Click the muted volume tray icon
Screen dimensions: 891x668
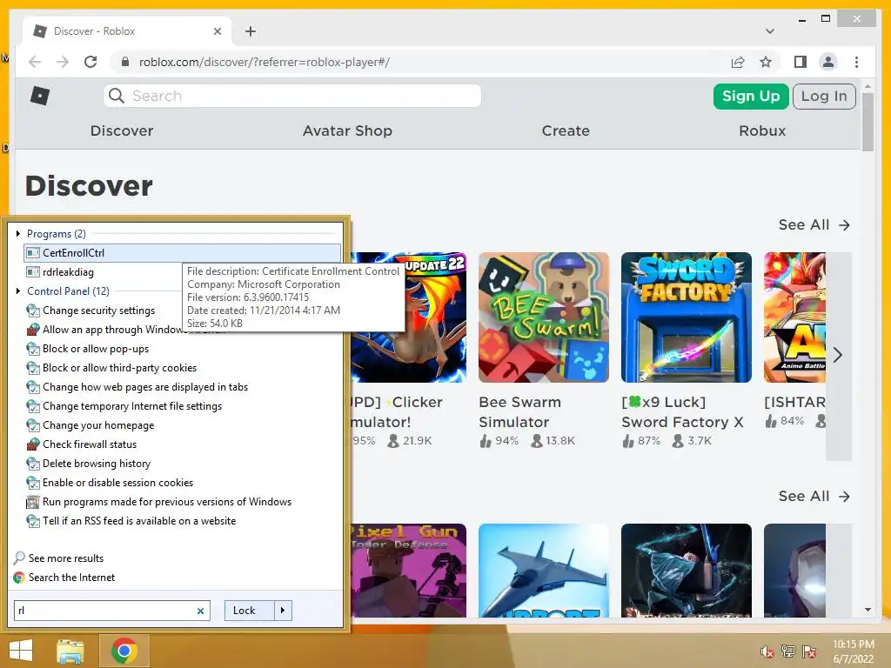(767, 651)
